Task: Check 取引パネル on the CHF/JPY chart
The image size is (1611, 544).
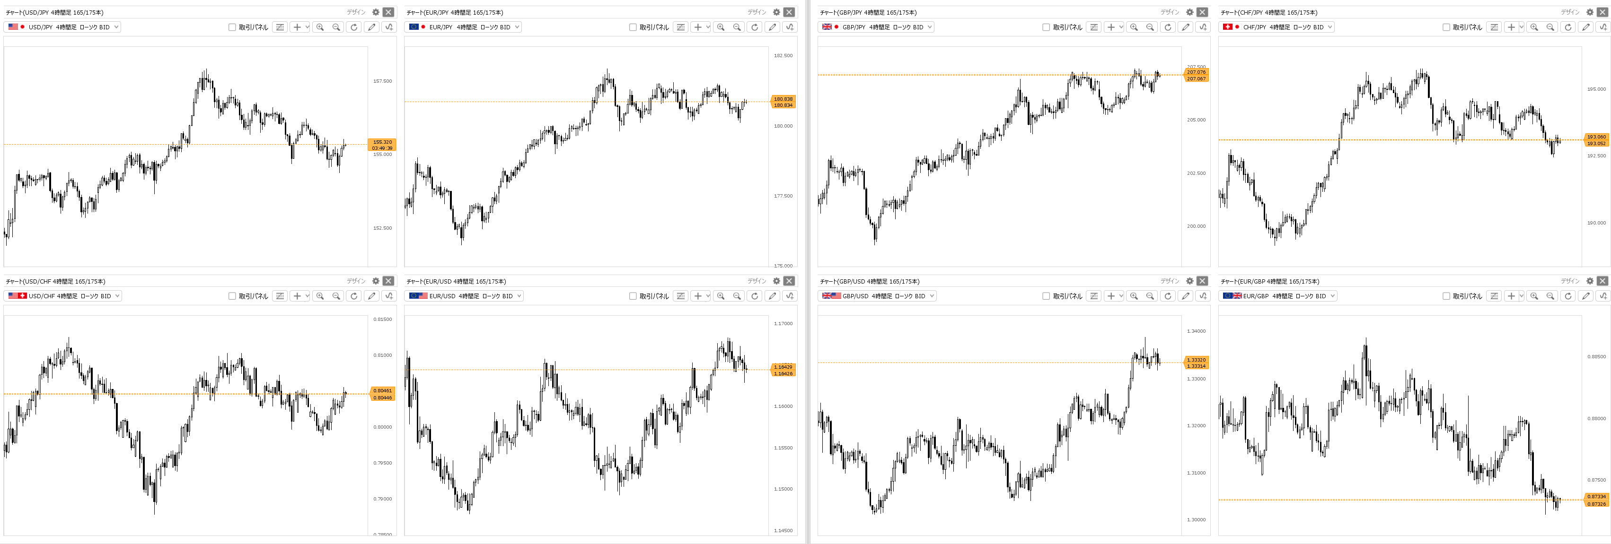Action: coord(1446,27)
